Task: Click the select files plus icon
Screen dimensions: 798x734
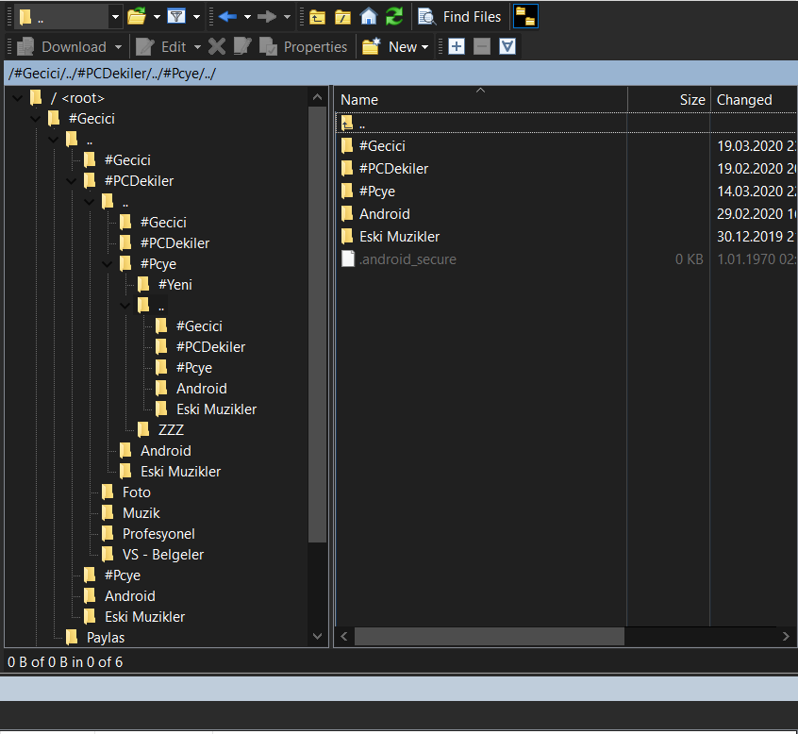Action: (457, 46)
